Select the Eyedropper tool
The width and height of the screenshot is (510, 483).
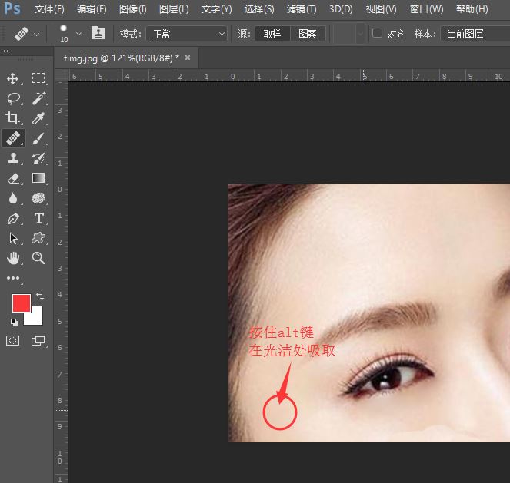pyautogui.click(x=38, y=118)
